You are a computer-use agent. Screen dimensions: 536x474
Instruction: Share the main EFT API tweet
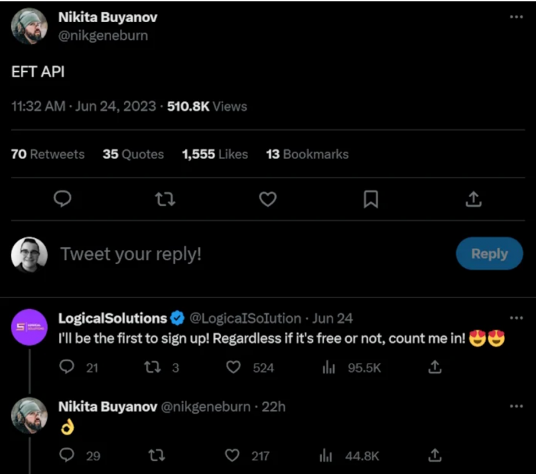[x=473, y=199]
